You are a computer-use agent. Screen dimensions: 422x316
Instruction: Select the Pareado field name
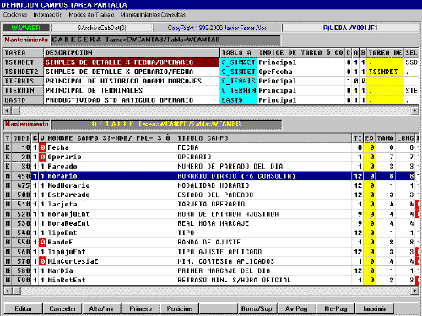111,166
